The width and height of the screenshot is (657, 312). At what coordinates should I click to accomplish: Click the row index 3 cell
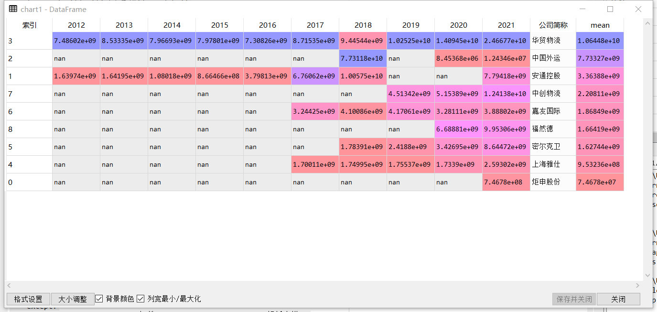(29, 41)
